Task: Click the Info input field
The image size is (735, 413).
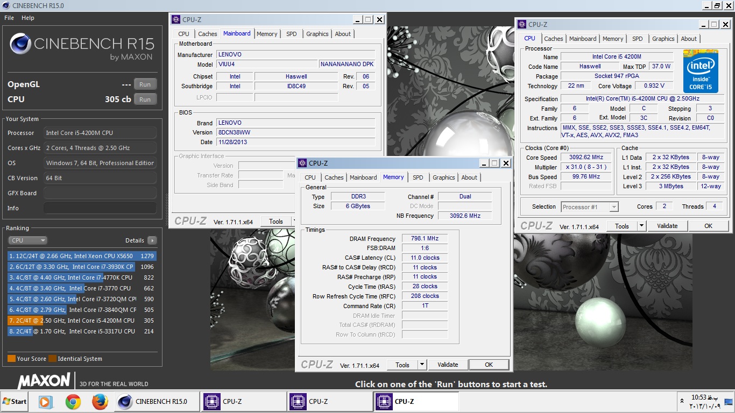Action: [x=100, y=208]
